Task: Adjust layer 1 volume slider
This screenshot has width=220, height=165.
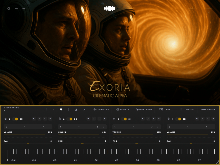Action: (x=28, y=134)
